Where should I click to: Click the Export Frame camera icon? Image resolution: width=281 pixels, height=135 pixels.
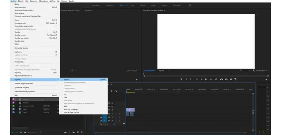[231, 79]
